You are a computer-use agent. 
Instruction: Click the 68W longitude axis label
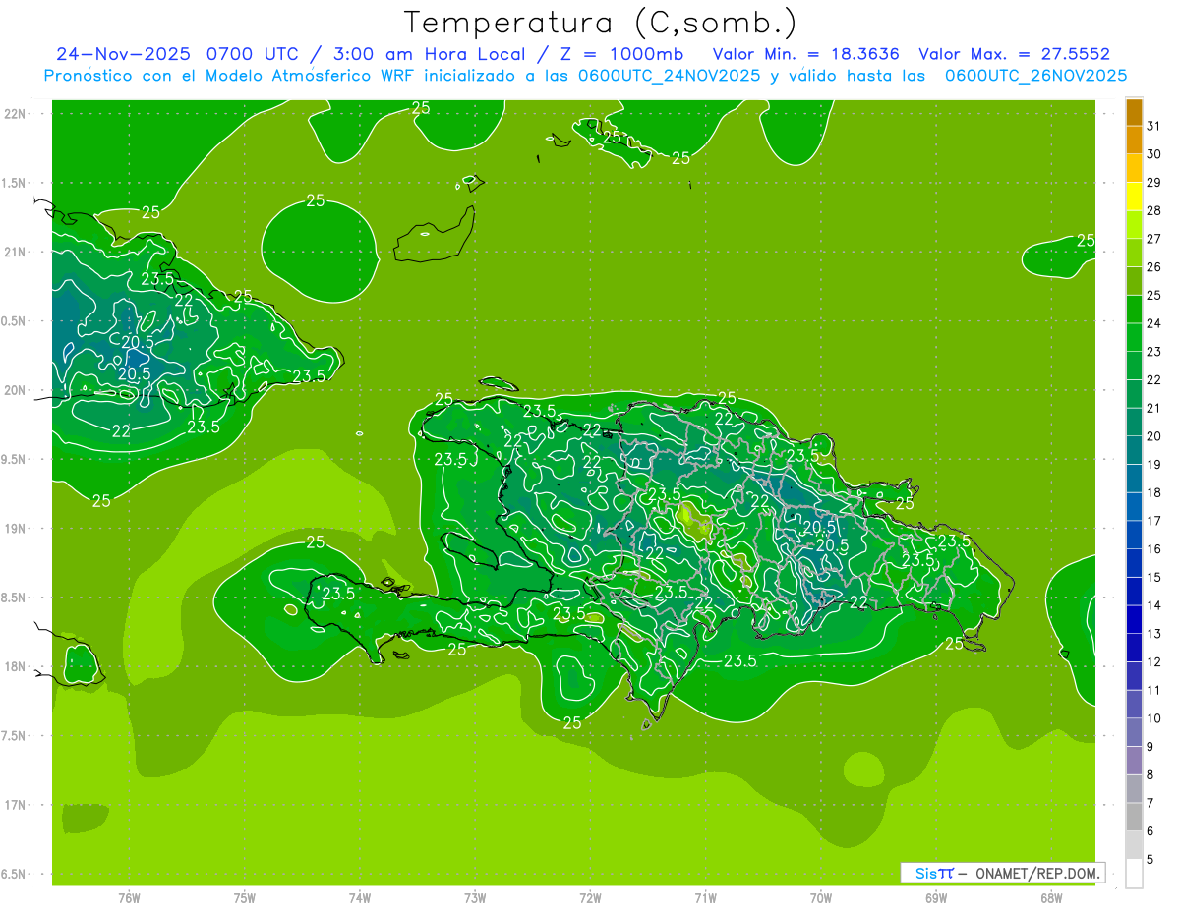[x=1051, y=898]
